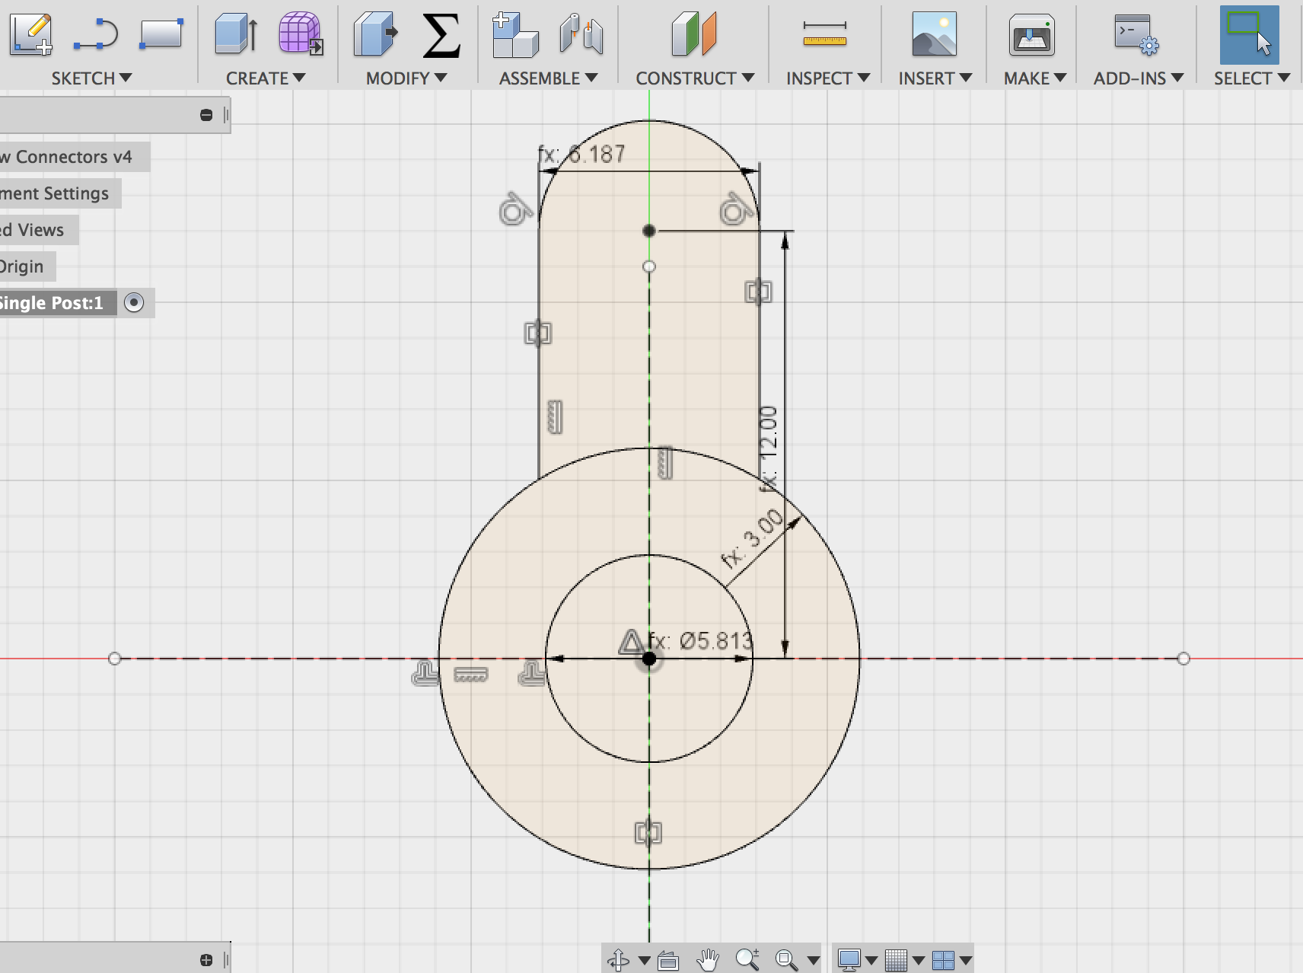Expand the Grid and Snaps dropdown arrow
The width and height of the screenshot is (1303, 973).
(x=919, y=961)
